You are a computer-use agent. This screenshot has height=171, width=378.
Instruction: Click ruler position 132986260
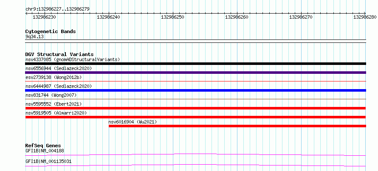tap(237, 17)
